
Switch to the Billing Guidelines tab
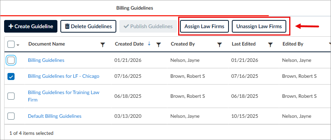tap(135, 8)
